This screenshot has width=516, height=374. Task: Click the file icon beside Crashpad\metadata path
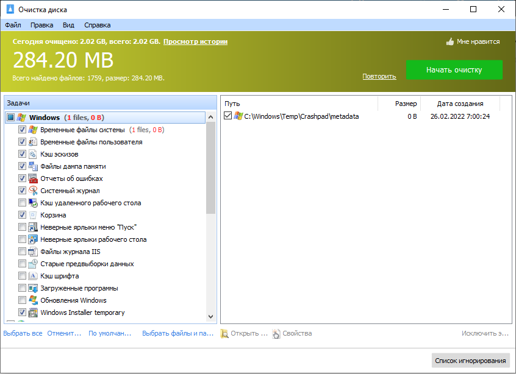[238, 116]
